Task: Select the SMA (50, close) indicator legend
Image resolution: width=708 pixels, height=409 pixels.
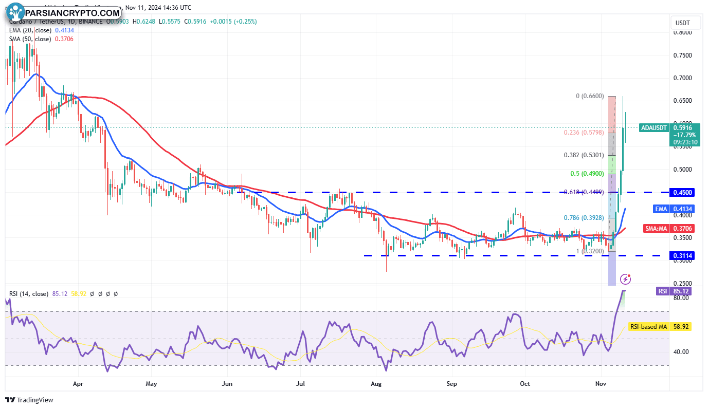Action: pyautogui.click(x=30, y=39)
